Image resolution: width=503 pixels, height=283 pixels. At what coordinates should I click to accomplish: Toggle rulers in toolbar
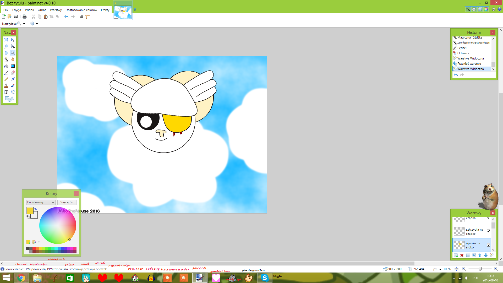pos(88,17)
